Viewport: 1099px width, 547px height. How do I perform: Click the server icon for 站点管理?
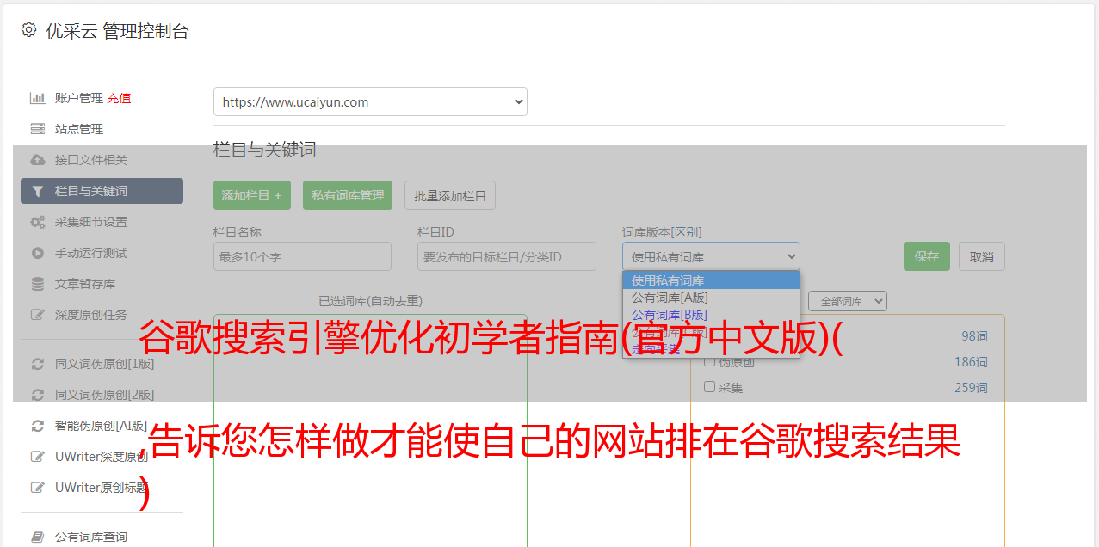click(37, 129)
